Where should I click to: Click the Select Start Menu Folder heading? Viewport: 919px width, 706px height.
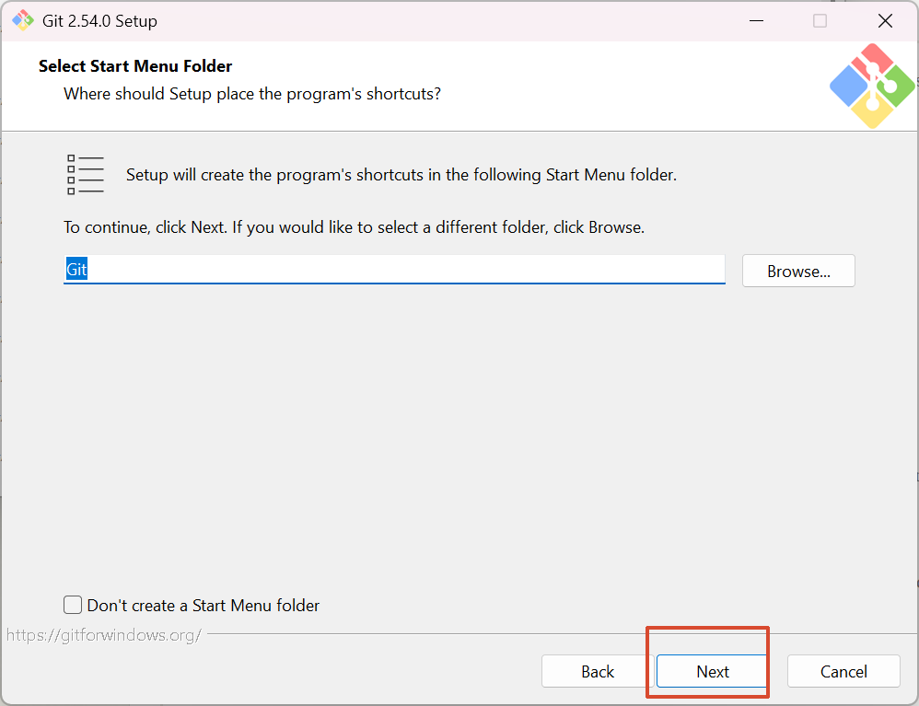pyautogui.click(x=135, y=66)
